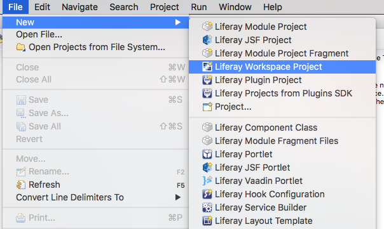Choose Liferay Workspace Project entry
Viewport: 384px width, 229px height.
coord(282,67)
